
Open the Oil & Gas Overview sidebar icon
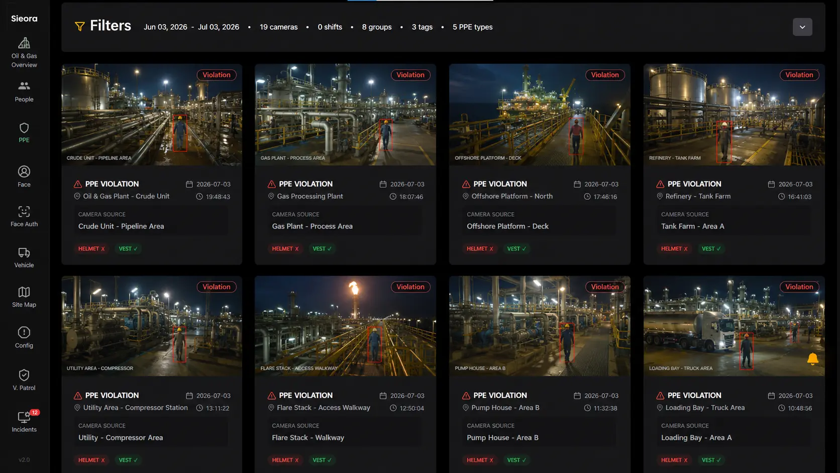point(24,52)
